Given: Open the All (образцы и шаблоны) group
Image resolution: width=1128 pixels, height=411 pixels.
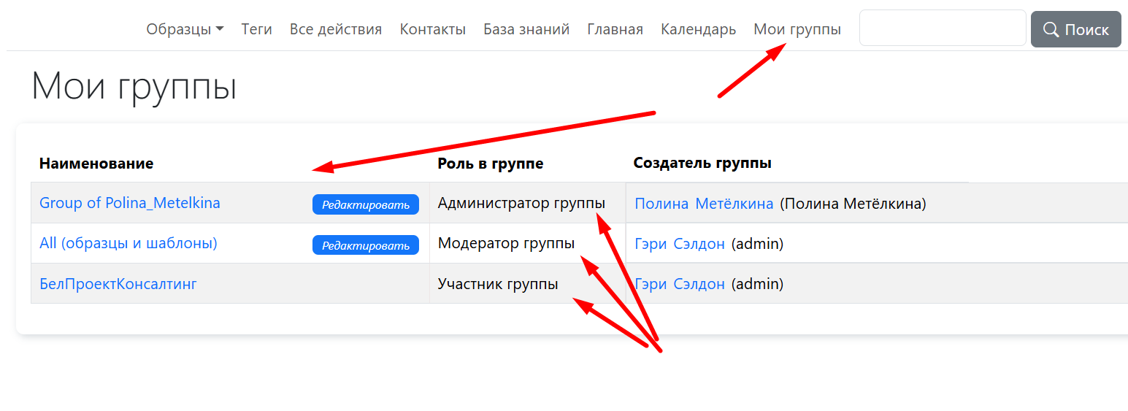Looking at the screenshot, I should pos(128,243).
